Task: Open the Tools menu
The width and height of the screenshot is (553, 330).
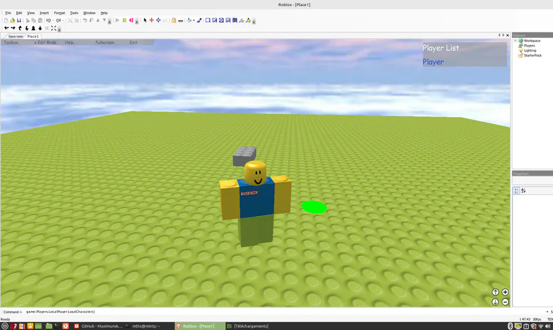Action: (x=74, y=13)
